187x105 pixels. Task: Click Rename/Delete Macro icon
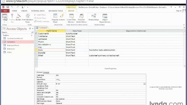click(x=81, y=18)
